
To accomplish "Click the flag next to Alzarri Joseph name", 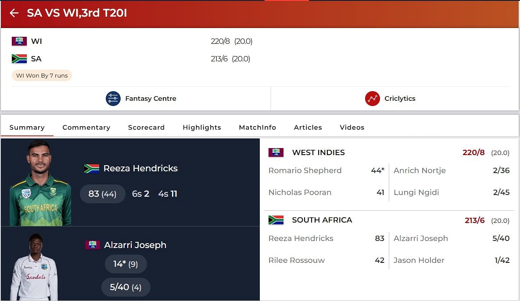I will [93, 245].
